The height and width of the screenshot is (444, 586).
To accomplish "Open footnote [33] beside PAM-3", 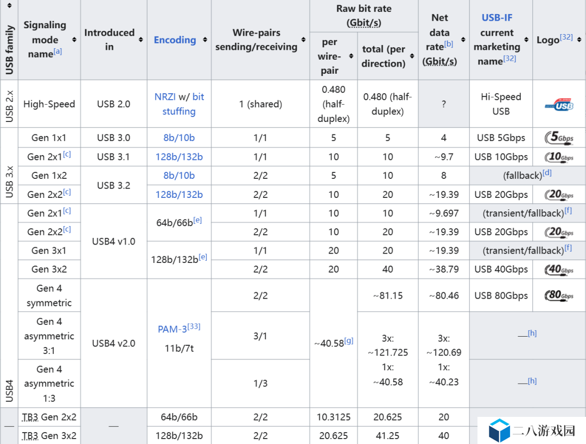I will click(194, 326).
